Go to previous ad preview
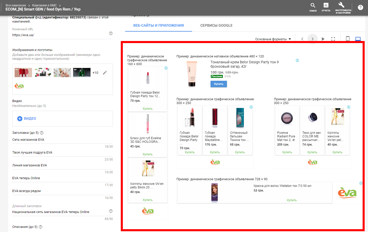 [x=302, y=39]
